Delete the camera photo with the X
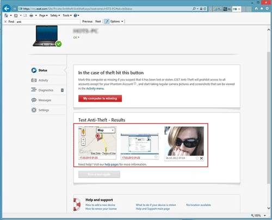Screen dimensions: 272x220 [201, 158]
